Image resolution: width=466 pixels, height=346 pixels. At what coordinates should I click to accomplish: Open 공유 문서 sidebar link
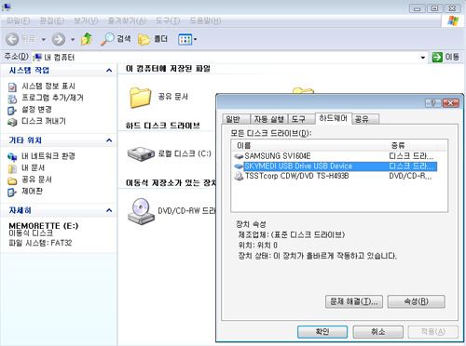[36, 180]
